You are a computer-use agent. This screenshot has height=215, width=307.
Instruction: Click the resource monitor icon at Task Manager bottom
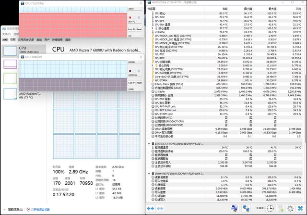[28, 210]
